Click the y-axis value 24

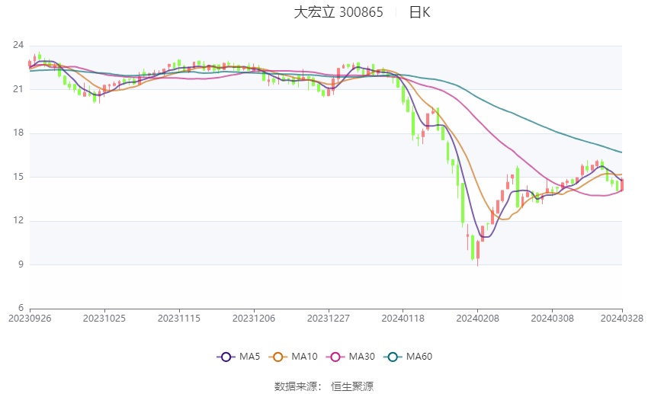click(18, 45)
